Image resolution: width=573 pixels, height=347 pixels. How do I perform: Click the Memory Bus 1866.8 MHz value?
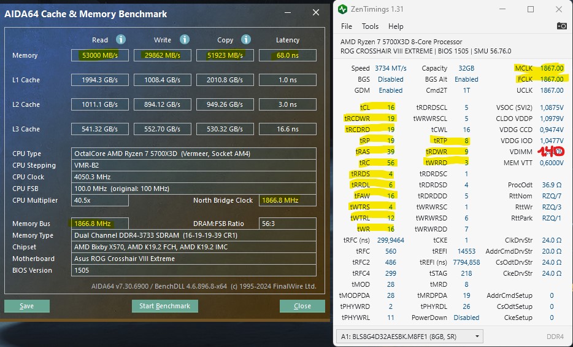(100, 224)
